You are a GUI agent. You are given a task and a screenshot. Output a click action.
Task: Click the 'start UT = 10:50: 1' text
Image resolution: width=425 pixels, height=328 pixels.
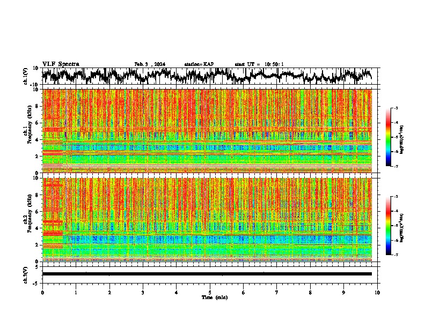[259, 64]
